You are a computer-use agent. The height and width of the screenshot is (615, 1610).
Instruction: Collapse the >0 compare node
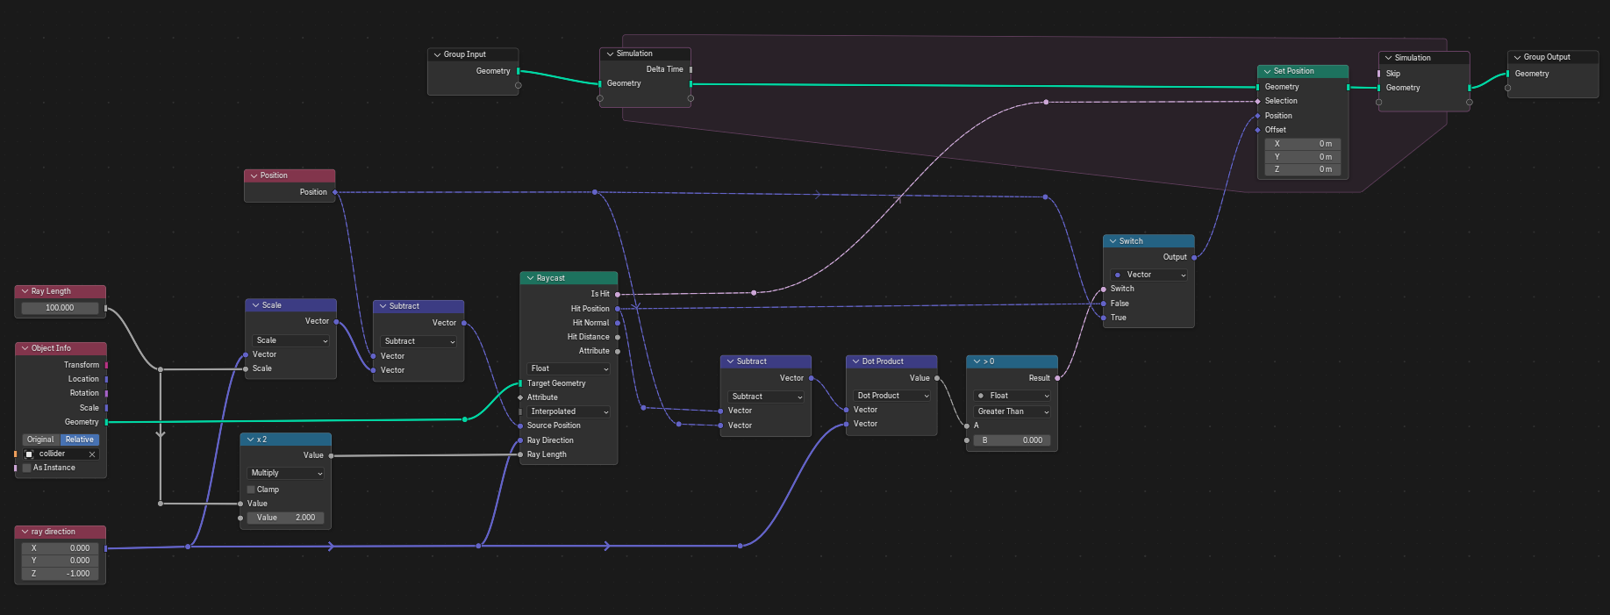pos(977,361)
